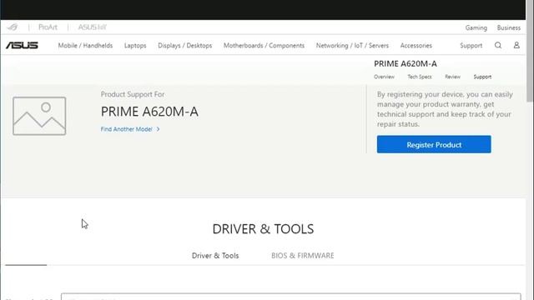This screenshot has width=534, height=300.
Task: Click the Product Support For label
Action: pyautogui.click(x=133, y=94)
